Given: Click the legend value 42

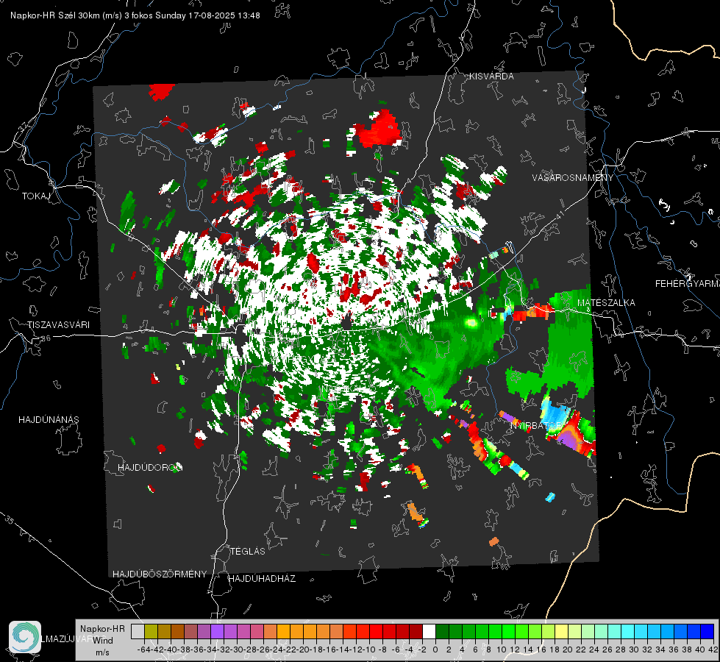Looking at the screenshot, I should [x=713, y=649].
